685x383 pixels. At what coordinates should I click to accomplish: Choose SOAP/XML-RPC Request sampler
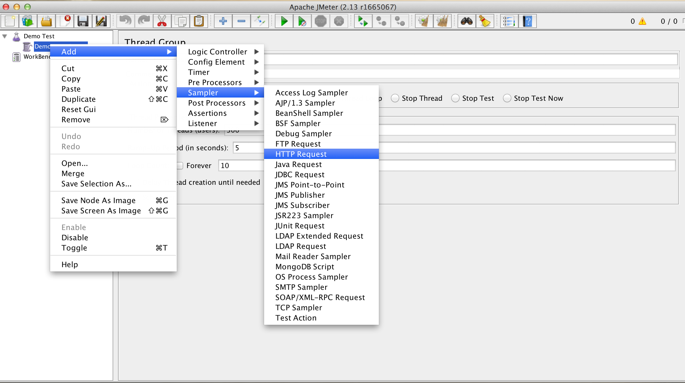[x=321, y=297]
